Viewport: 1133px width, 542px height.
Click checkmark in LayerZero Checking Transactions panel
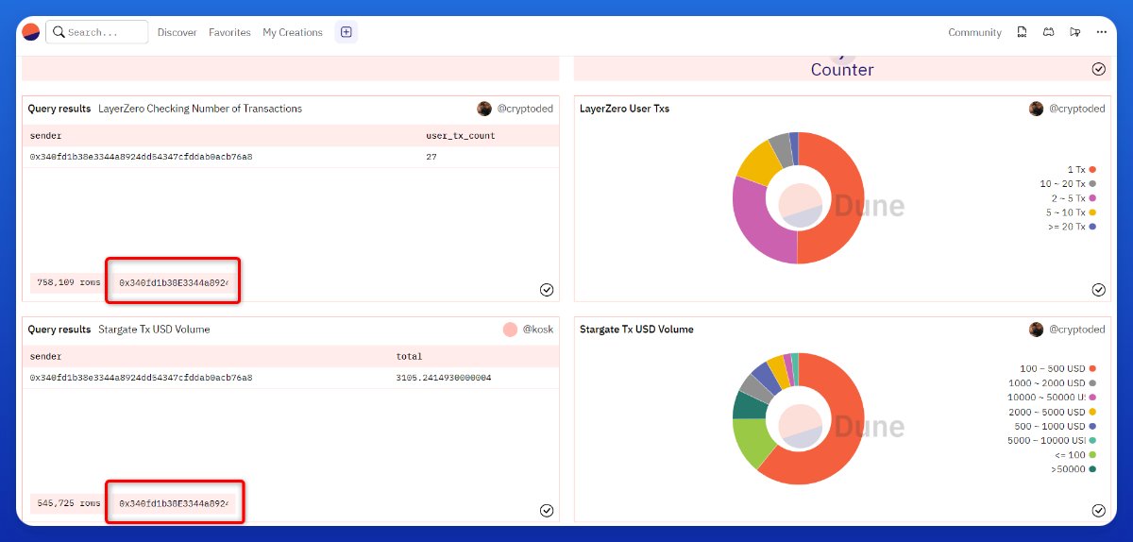pyautogui.click(x=547, y=290)
